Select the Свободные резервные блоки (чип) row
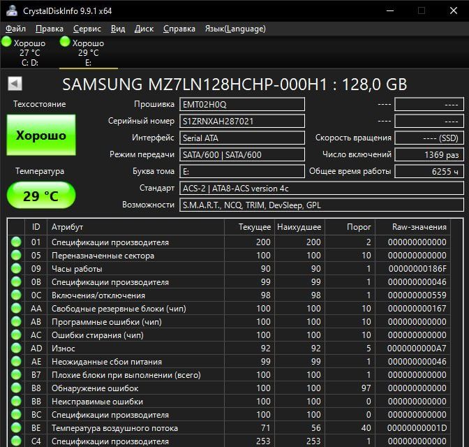 tap(229, 309)
